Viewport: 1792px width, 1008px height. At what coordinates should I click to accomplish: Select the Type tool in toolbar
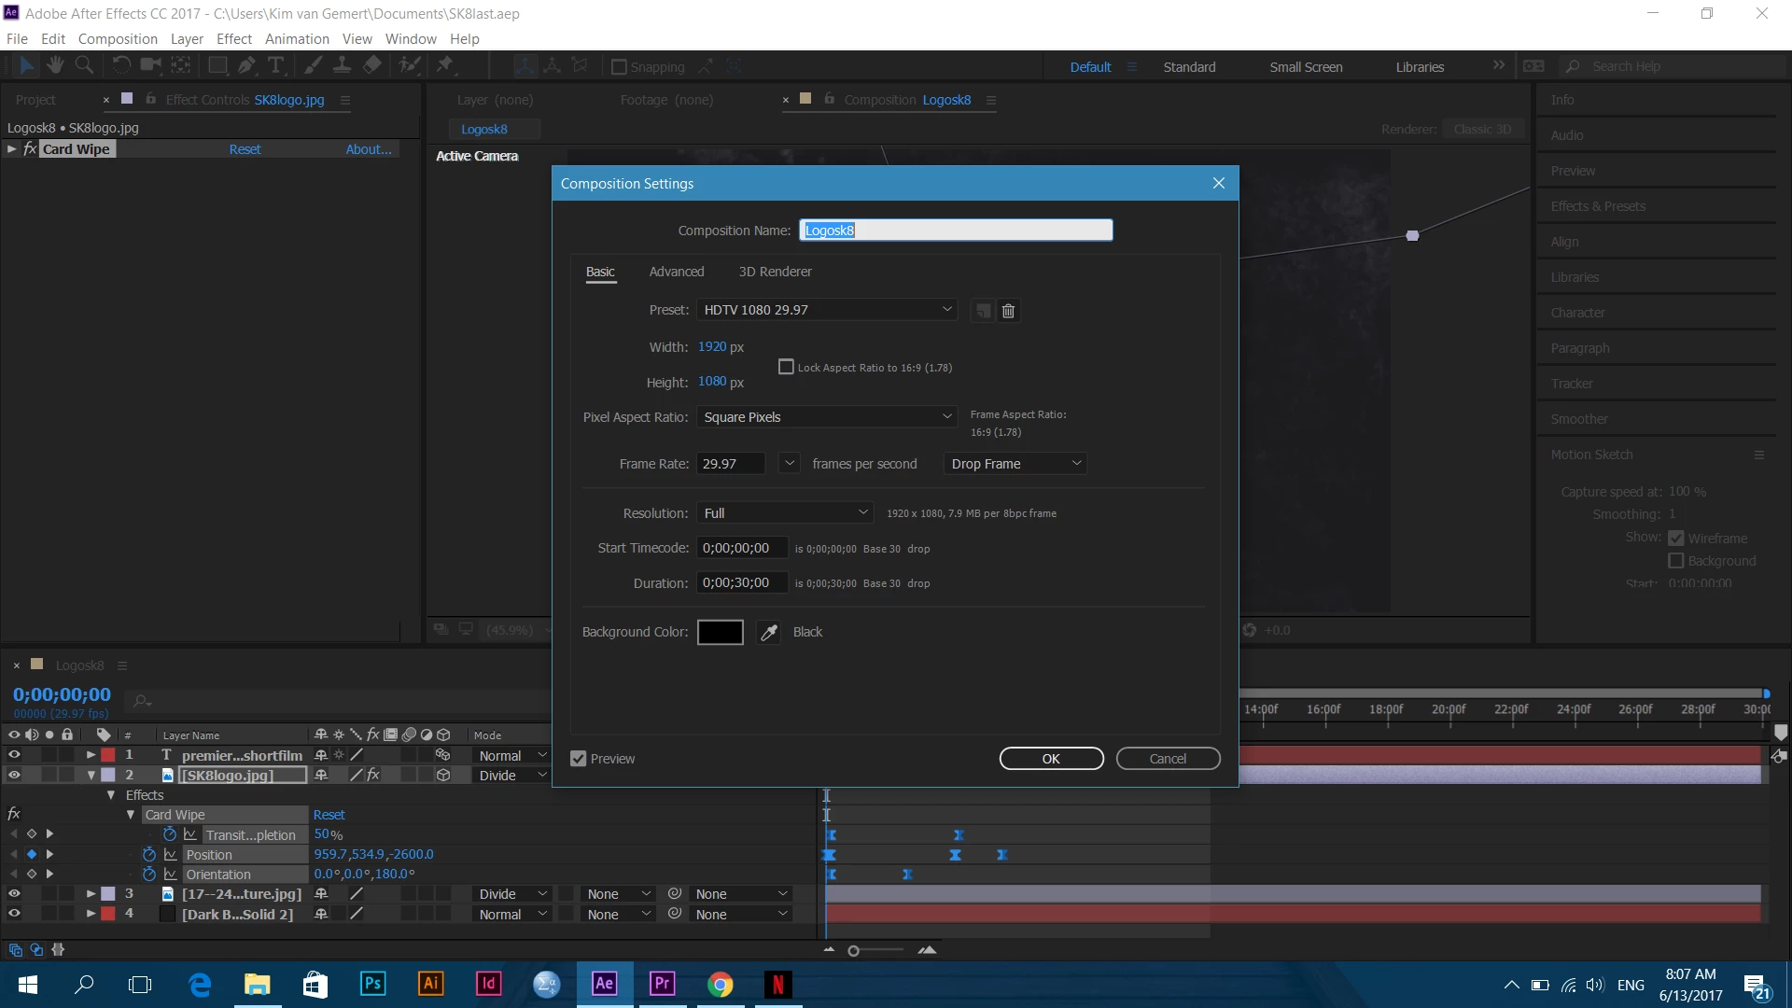point(276,65)
